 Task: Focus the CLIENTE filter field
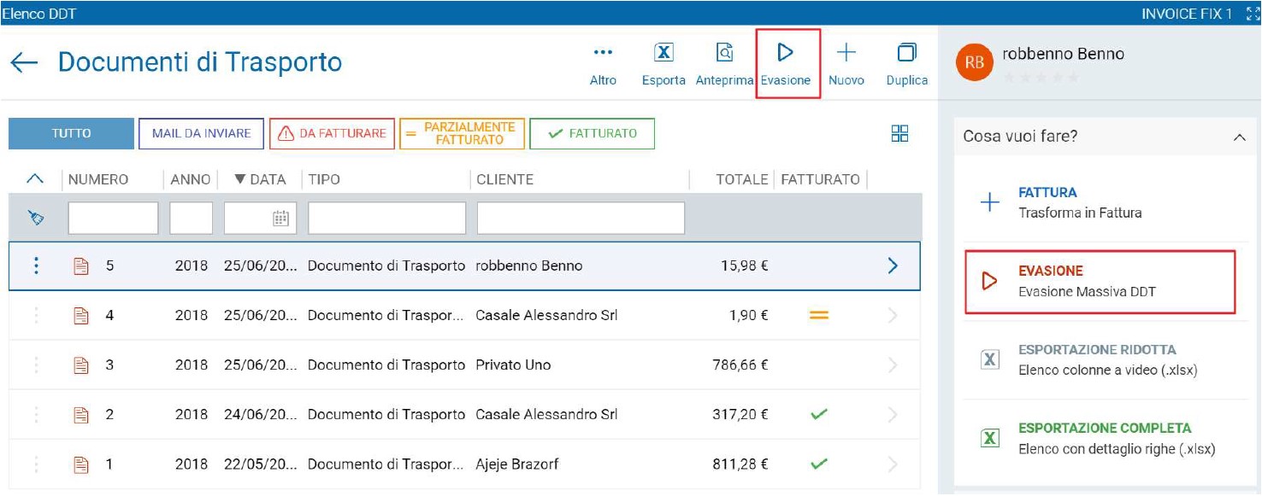[x=581, y=219]
